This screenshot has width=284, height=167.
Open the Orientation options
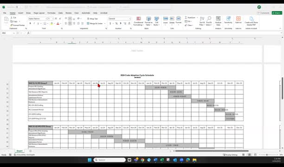point(79,19)
